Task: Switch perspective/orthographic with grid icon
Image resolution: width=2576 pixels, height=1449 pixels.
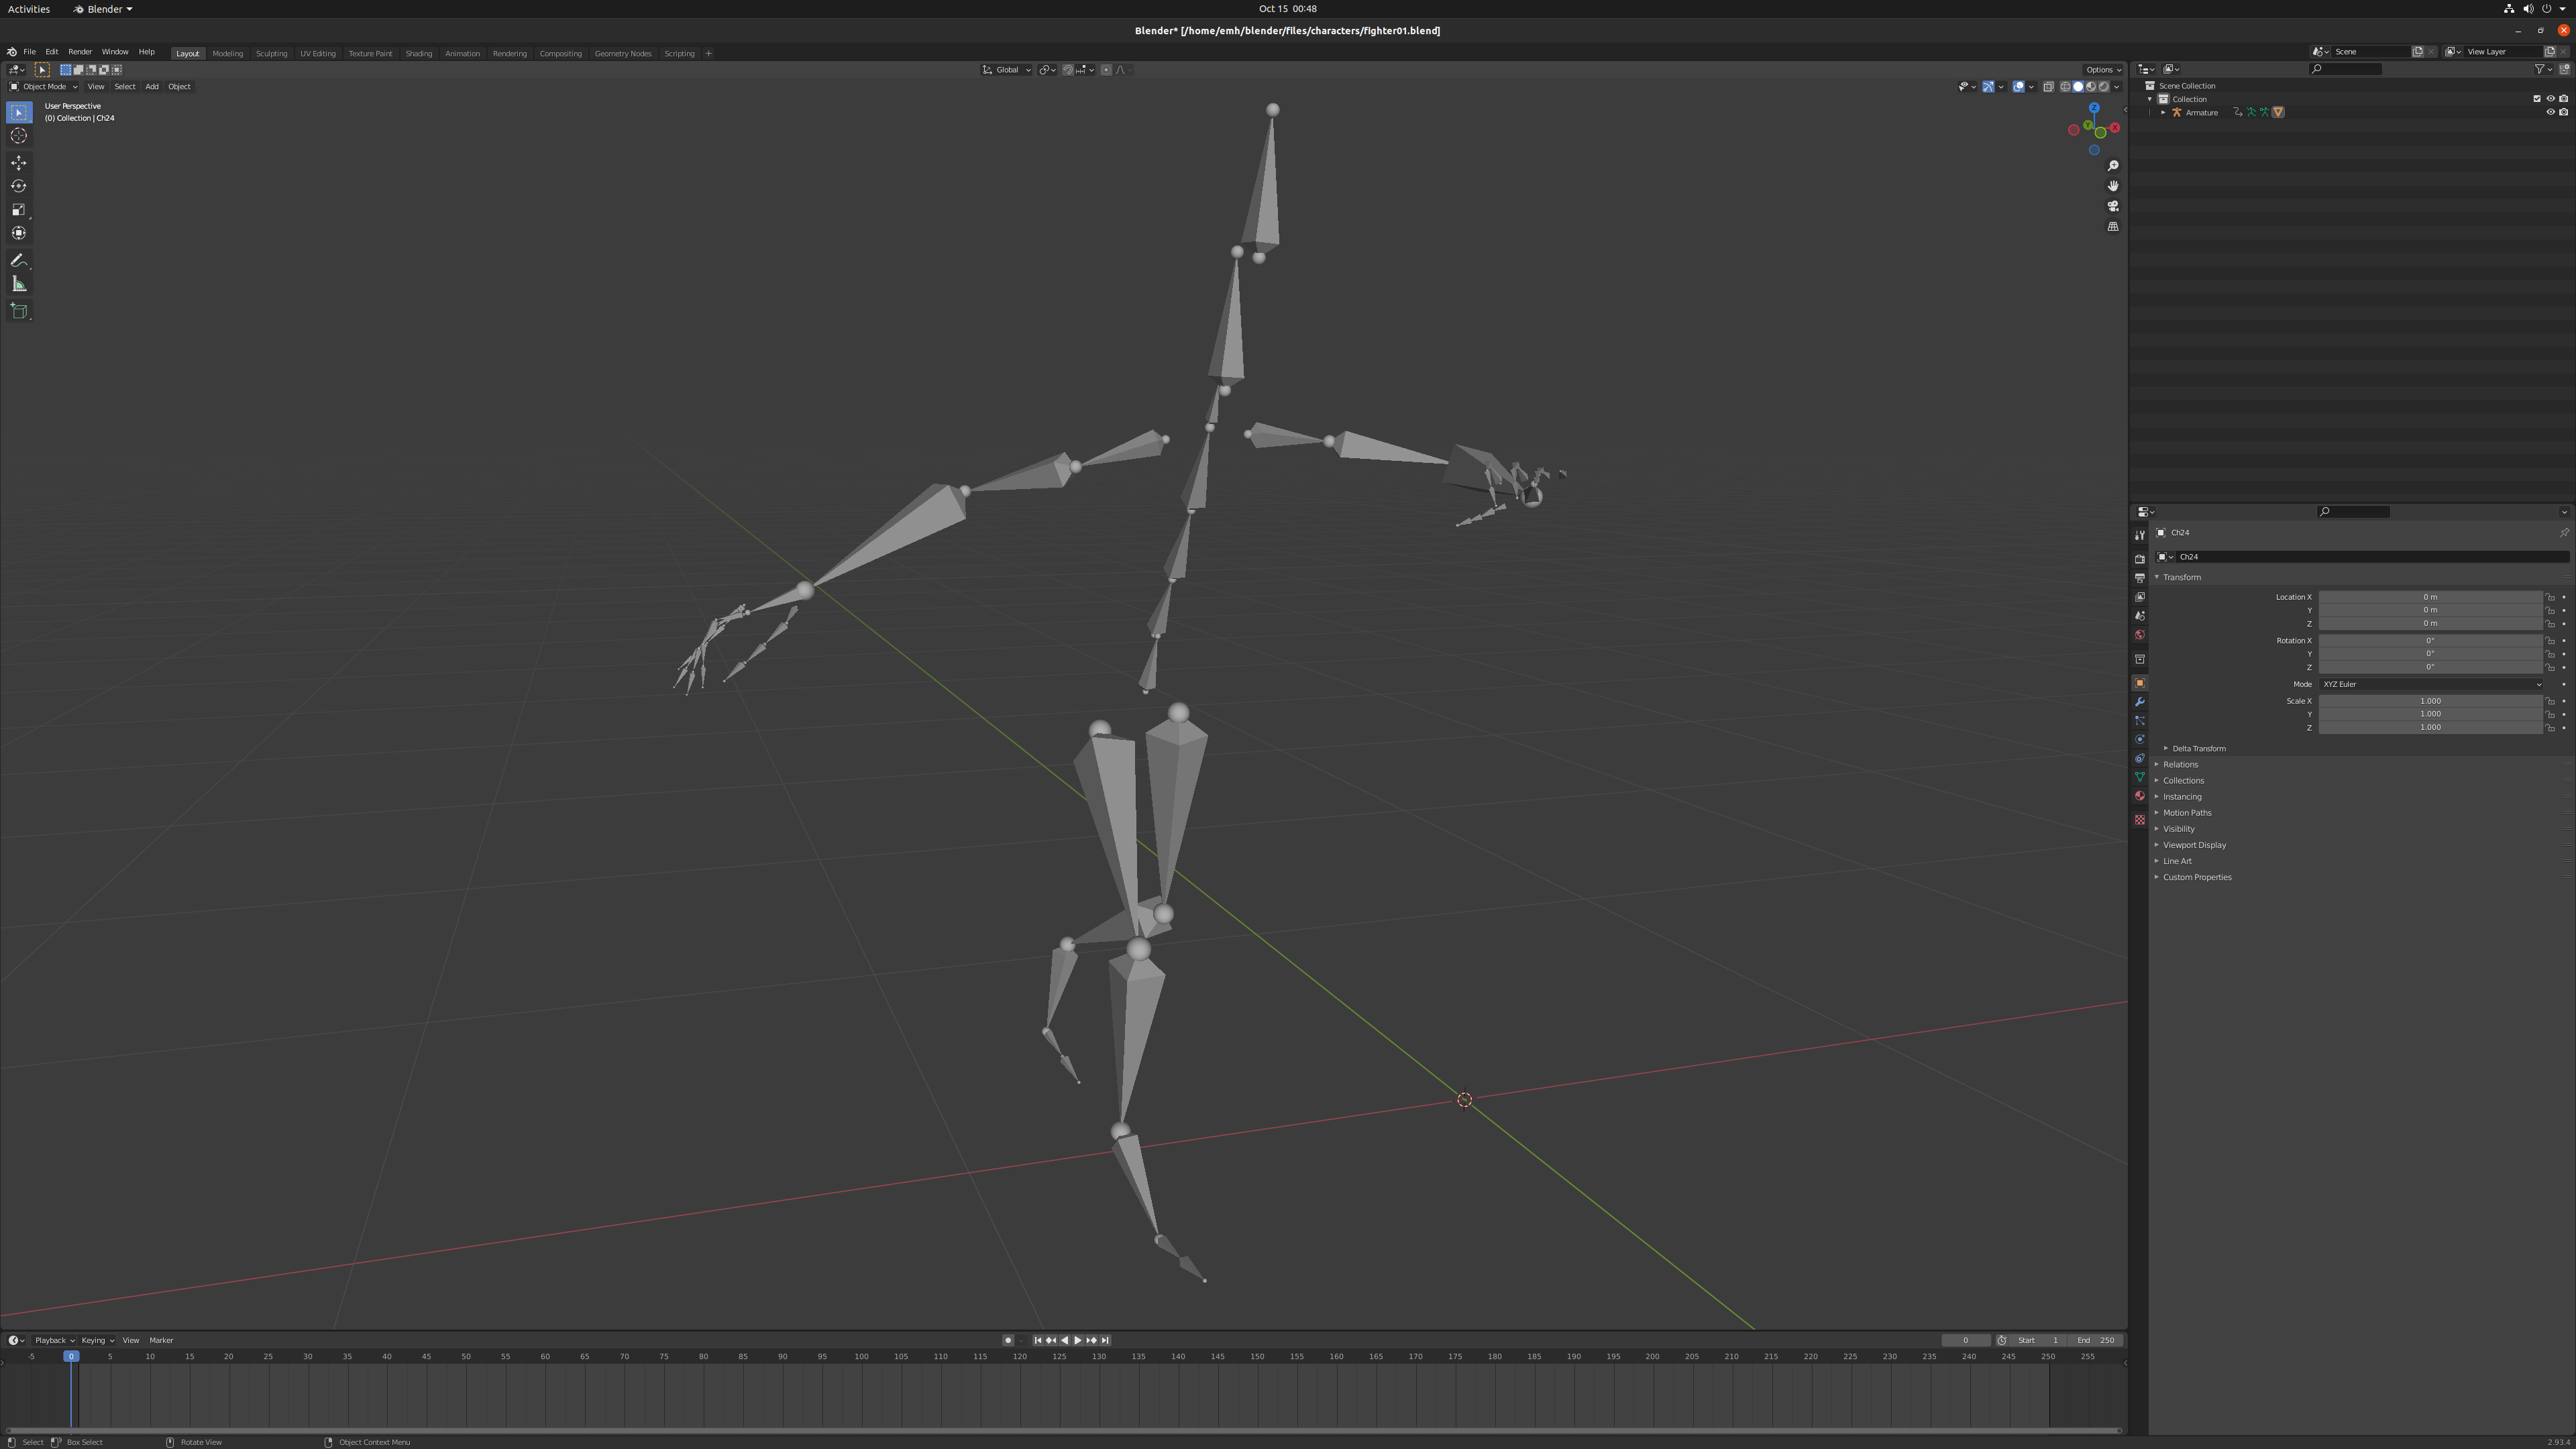Action: point(2113,227)
